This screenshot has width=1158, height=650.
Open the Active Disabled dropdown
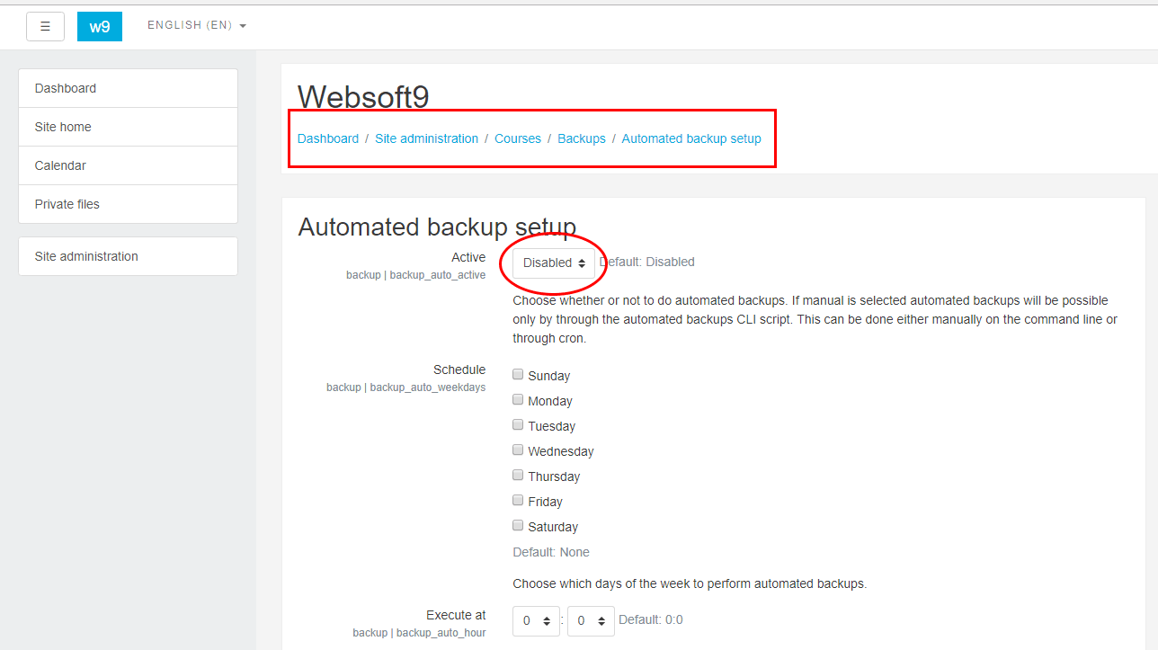[x=554, y=263]
